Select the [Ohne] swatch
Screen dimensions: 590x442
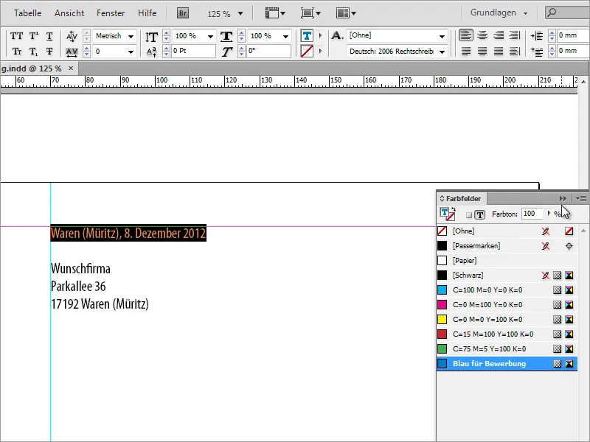click(x=507, y=231)
